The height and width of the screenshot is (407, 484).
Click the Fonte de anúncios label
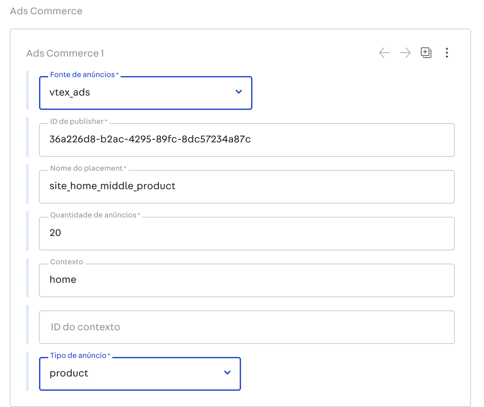point(83,75)
